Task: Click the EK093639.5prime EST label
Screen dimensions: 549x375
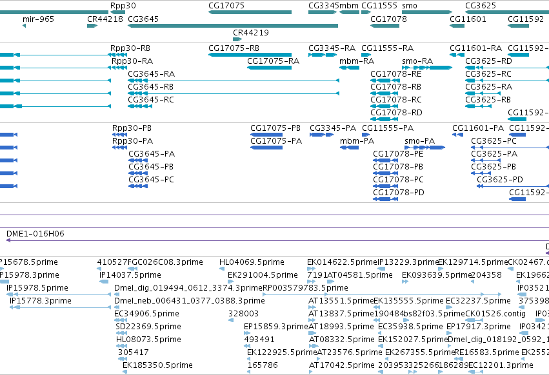Action: coord(437,275)
